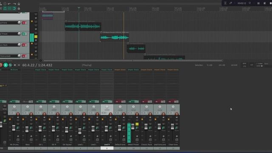The height and width of the screenshot is (153, 272).
Task: Click the Classic Rock name label in mixer
Action: click(x=147, y=144)
